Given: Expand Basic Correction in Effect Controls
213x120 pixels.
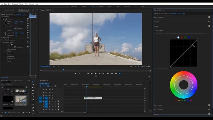Looking at the screenshot, I should pos(3,49).
